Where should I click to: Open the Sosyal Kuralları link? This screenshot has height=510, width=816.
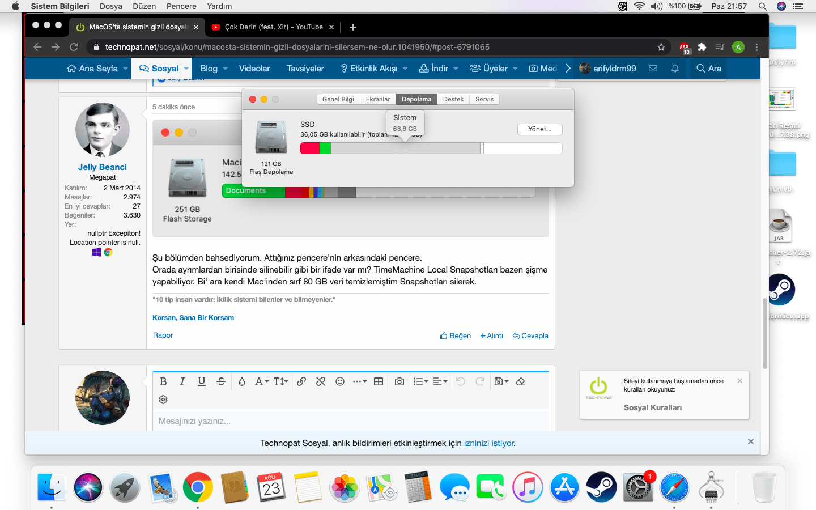click(653, 407)
